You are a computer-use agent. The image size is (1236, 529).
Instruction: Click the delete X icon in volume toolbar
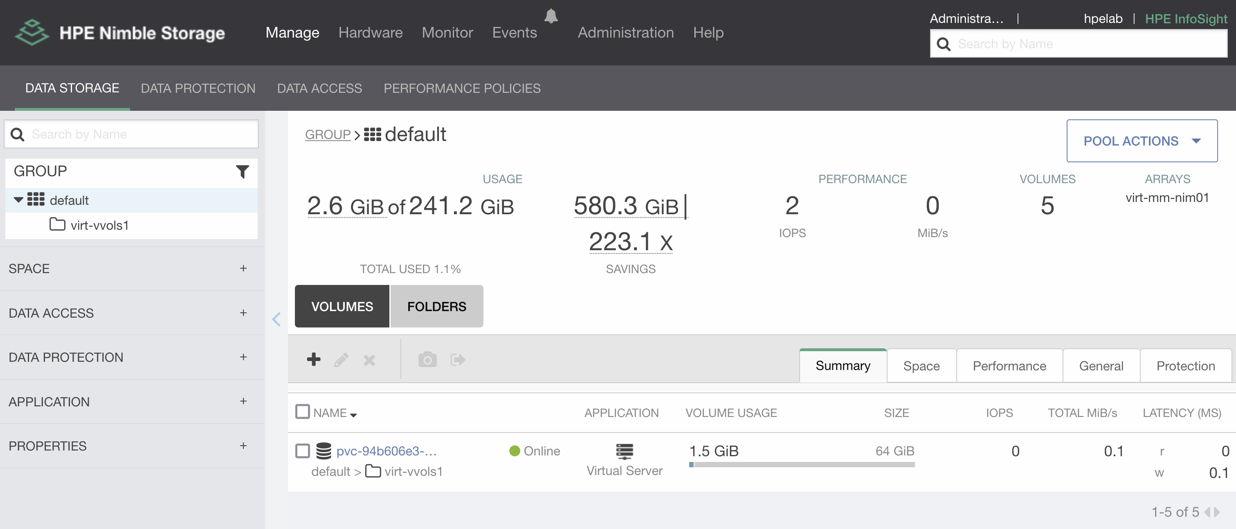369,360
